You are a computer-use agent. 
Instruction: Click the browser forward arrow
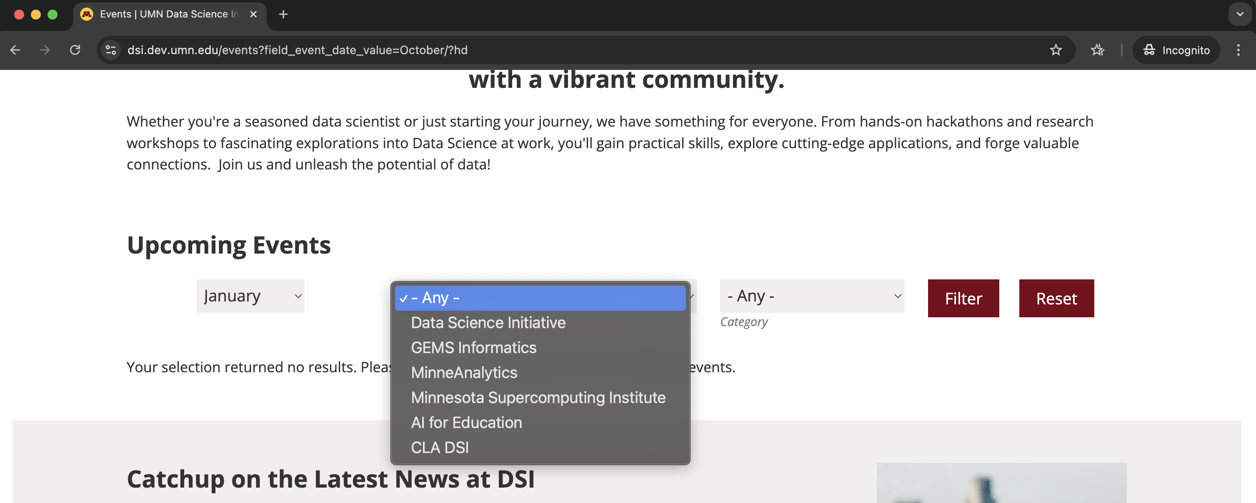(x=45, y=50)
